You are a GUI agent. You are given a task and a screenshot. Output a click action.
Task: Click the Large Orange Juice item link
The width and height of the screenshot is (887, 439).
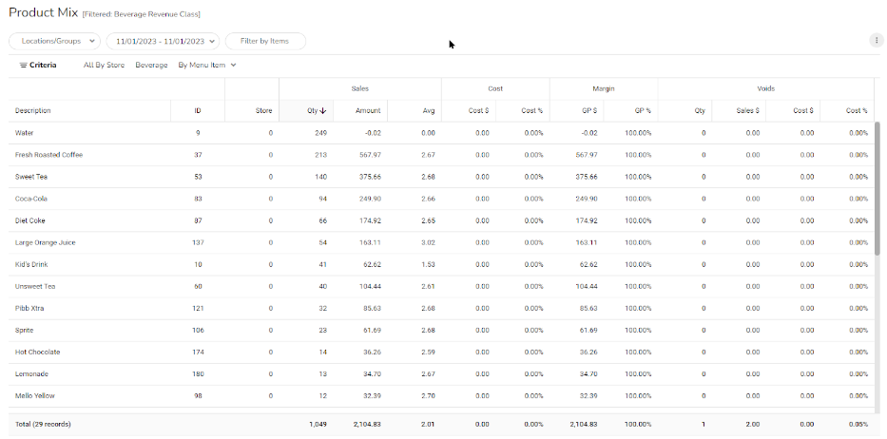pos(45,242)
